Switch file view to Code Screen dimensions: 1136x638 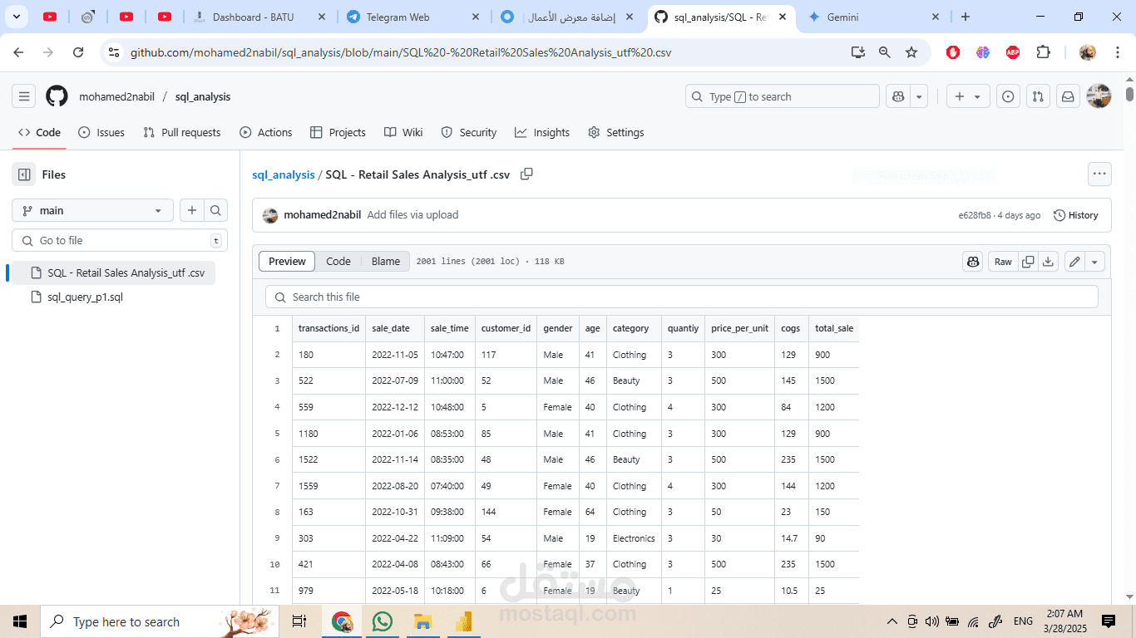pyautogui.click(x=338, y=262)
